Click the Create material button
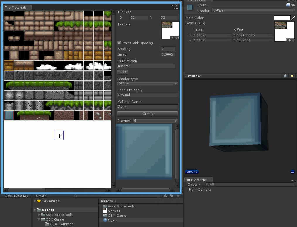 (x=148, y=114)
